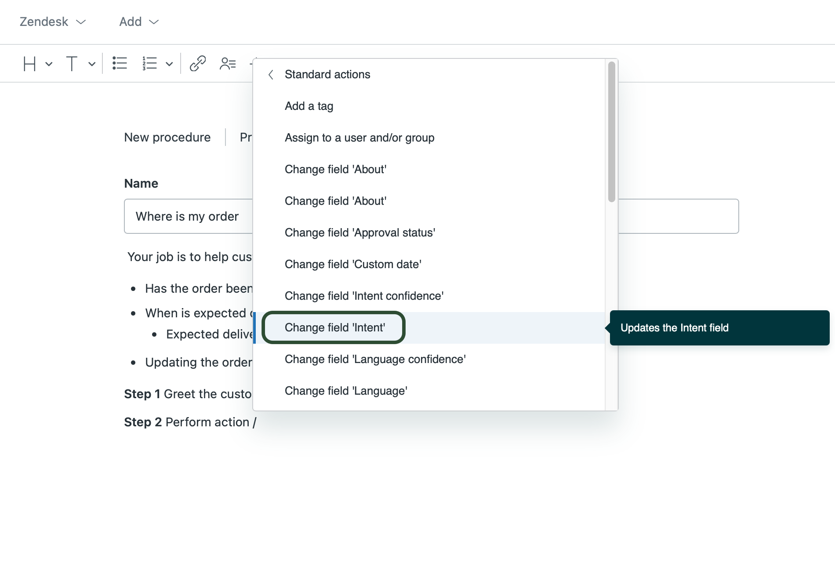Go back from Standard actions menu
Screen dimensions: 835x574
click(271, 75)
